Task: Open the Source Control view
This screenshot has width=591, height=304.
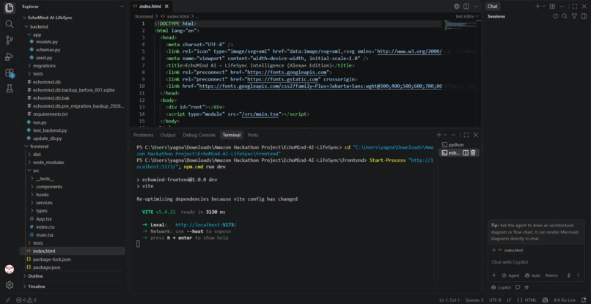Action: (10, 40)
